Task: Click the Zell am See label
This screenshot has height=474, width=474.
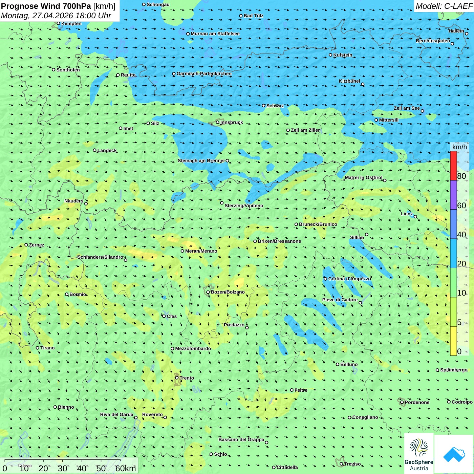Action: 407,108
